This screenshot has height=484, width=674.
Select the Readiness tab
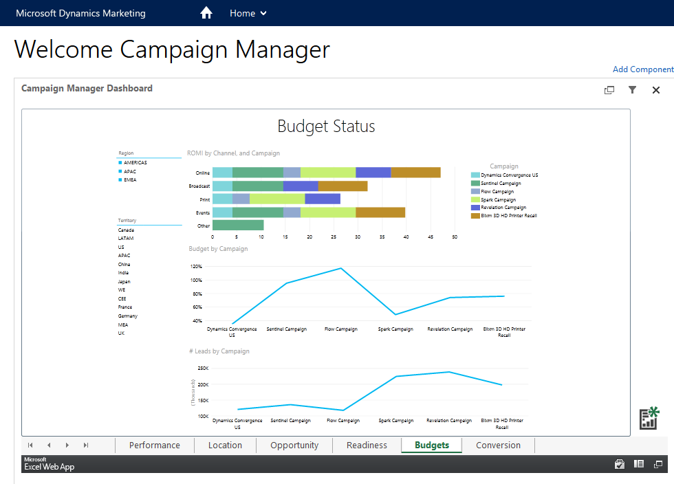(x=367, y=445)
